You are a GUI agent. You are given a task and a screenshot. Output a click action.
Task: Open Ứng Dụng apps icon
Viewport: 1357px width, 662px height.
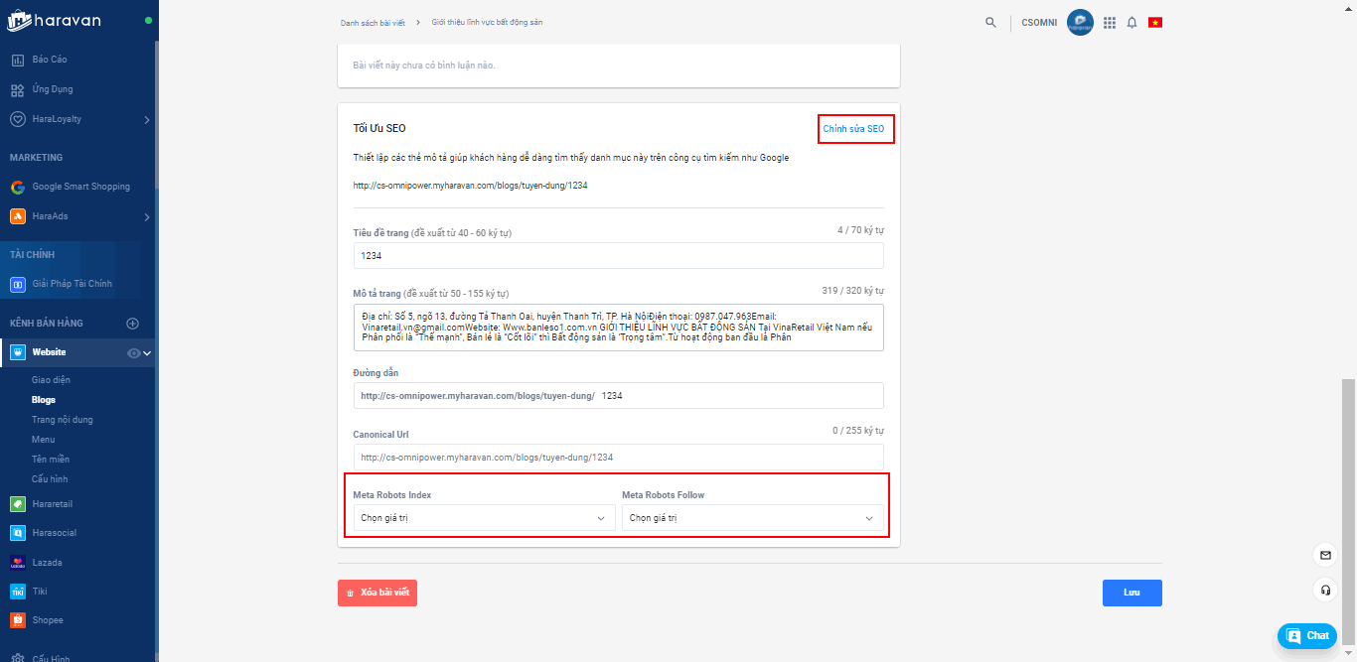click(17, 89)
